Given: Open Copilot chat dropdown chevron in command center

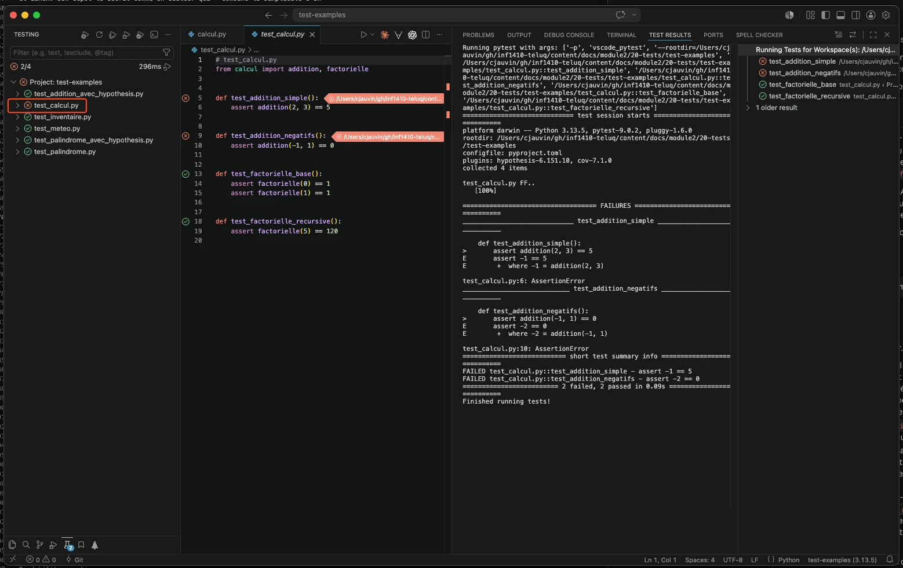Looking at the screenshot, I should tap(634, 15).
